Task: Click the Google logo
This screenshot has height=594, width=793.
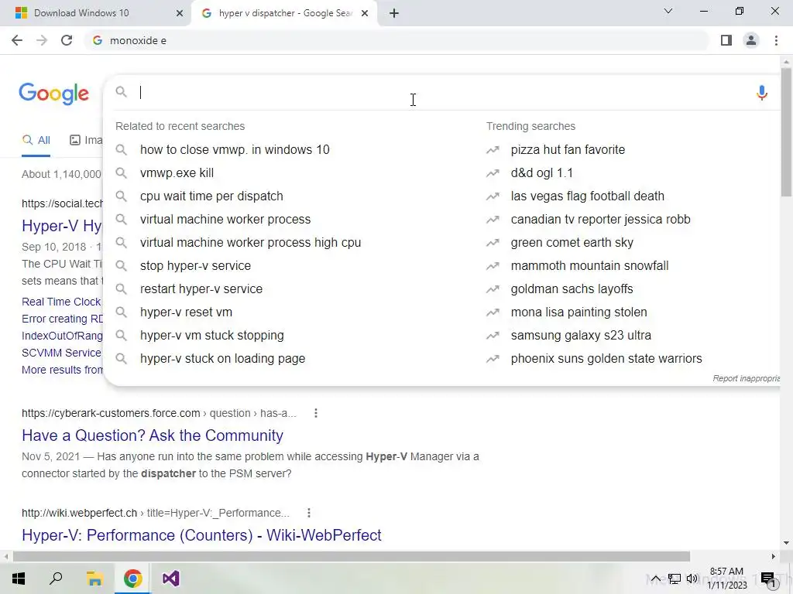Action: coord(54,94)
